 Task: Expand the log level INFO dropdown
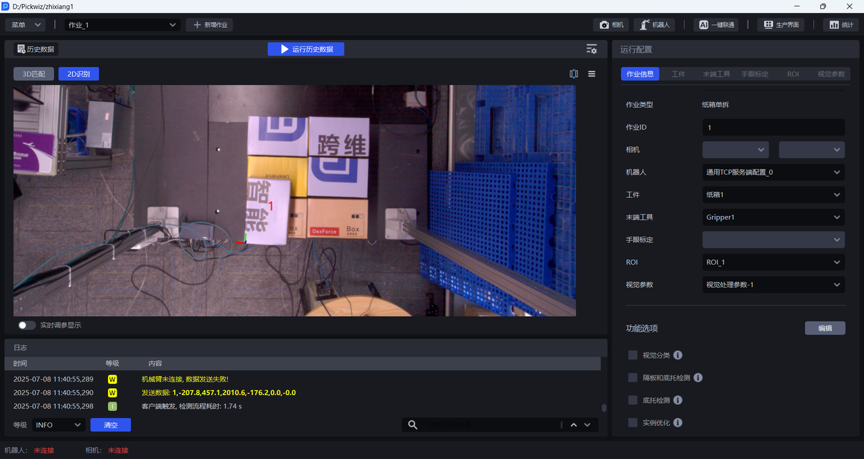(x=58, y=425)
